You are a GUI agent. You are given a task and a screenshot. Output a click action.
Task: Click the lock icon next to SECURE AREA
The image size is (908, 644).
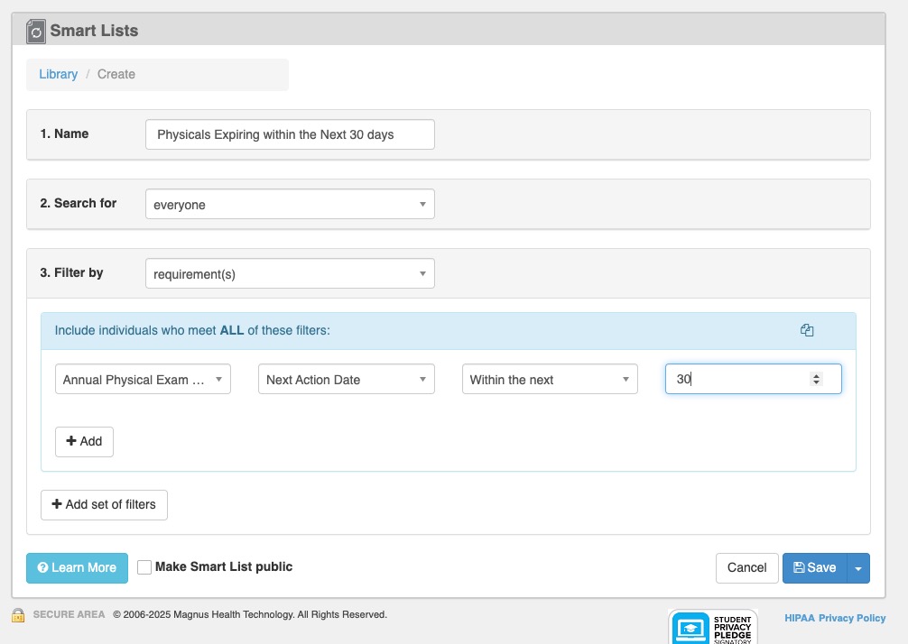(x=21, y=614)
